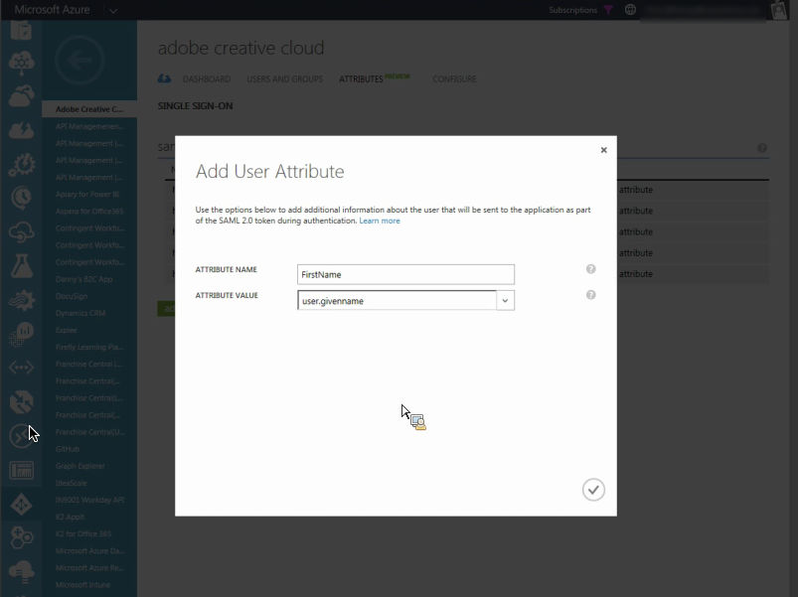
Task: Open RemoteApp circle sidebar icon
Action: tap(22, 436)
